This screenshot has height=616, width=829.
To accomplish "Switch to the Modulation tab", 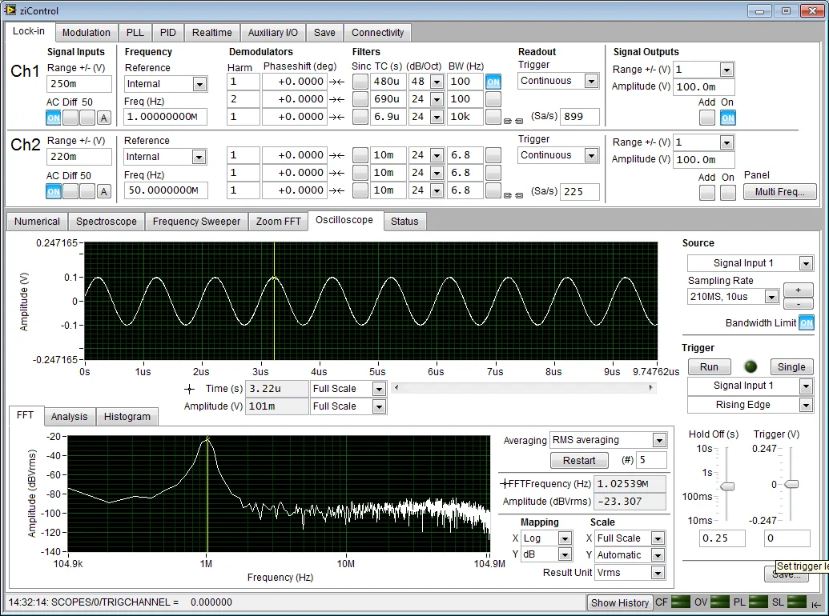I will 87,33.
